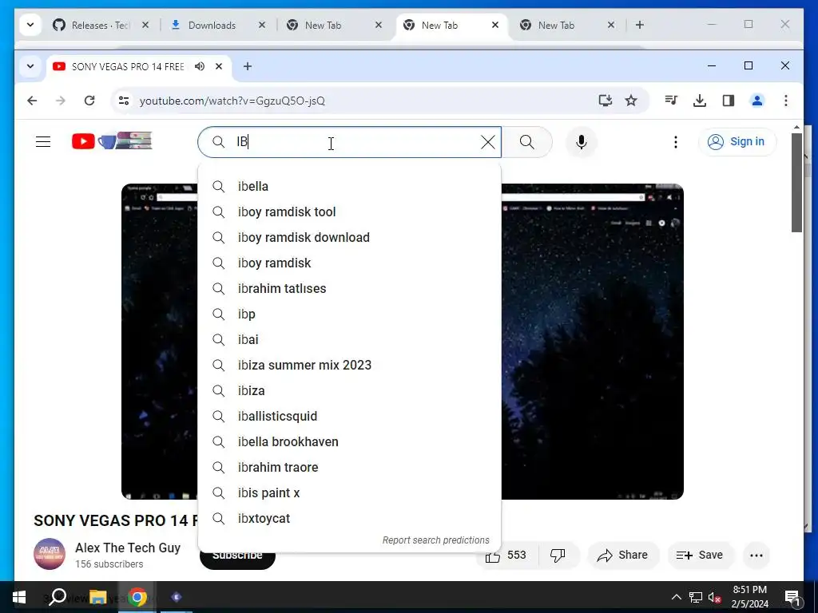Choose suggestion "iboy ramdisk tool"
This screenshot has width=818, height=613.
350,212
